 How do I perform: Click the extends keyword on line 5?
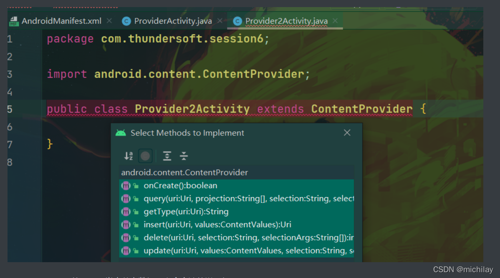(280, 109)
